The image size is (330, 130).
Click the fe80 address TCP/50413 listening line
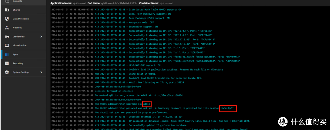click(146, 57)
